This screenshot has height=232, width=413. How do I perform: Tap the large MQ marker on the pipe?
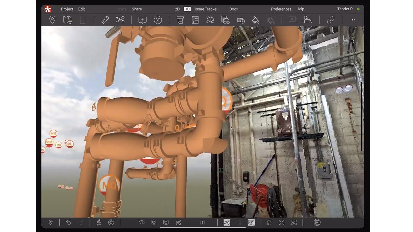click(109, 185)
